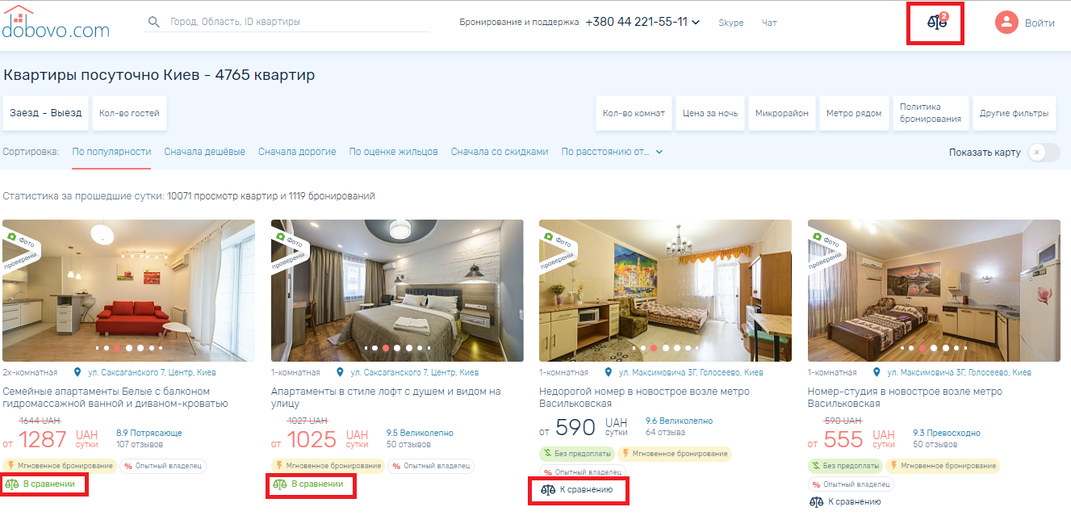Open the red sofa apartment photo

tap(129, 291)
